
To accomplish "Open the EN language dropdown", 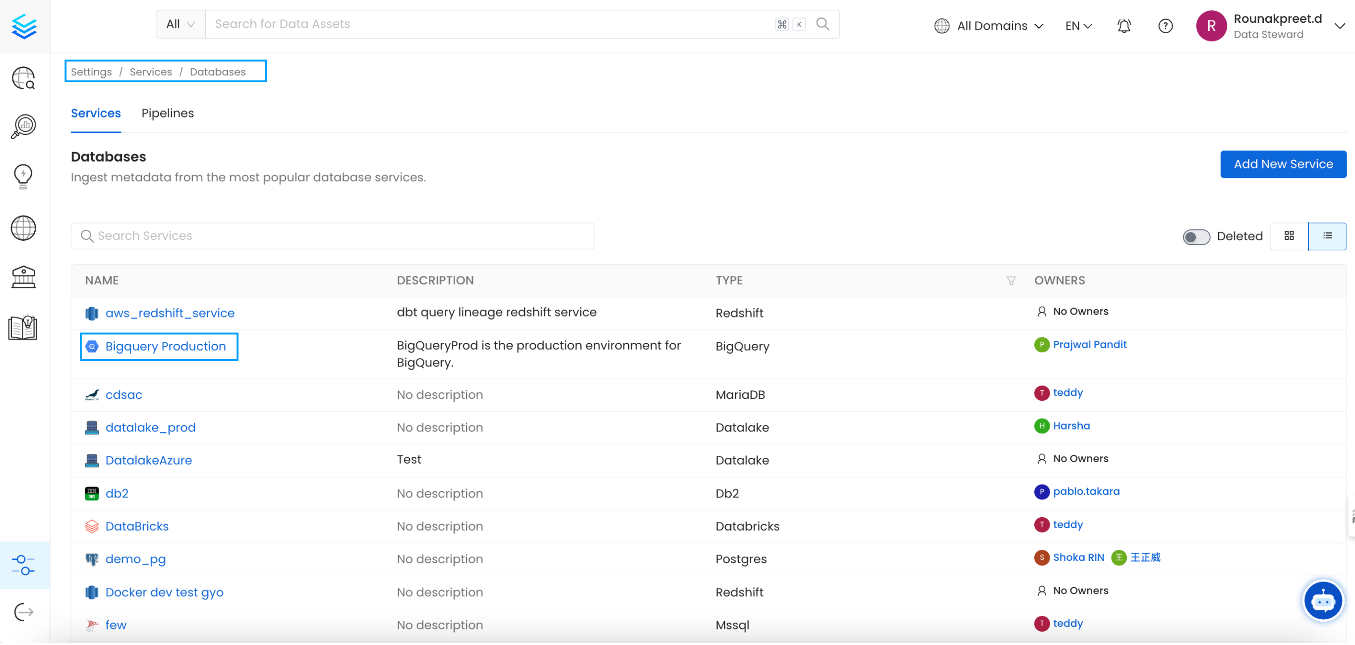I will coord(1078,26).
